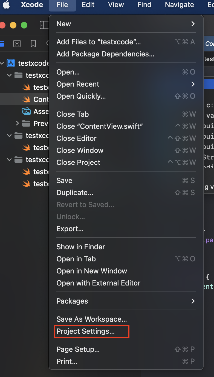Click the green zoom window button
This screenshot has height=377, width=214.
(x=24, y=25)
